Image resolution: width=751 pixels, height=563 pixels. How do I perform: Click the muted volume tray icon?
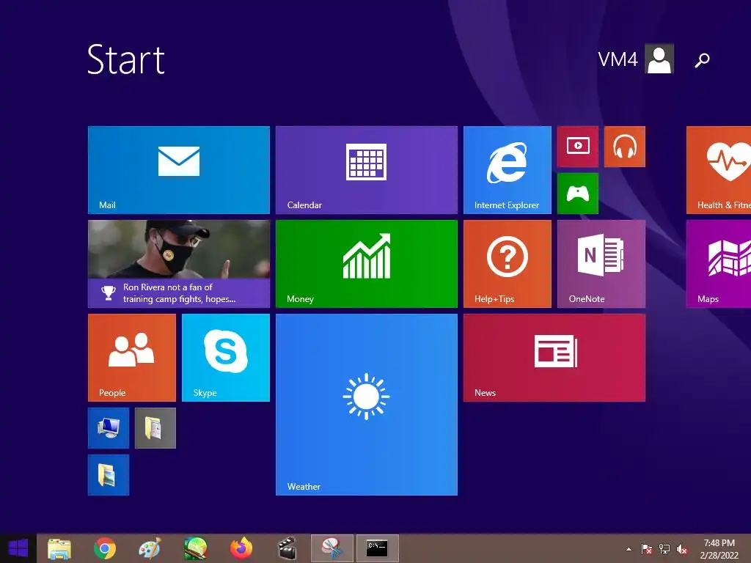[x=682, y=549]
